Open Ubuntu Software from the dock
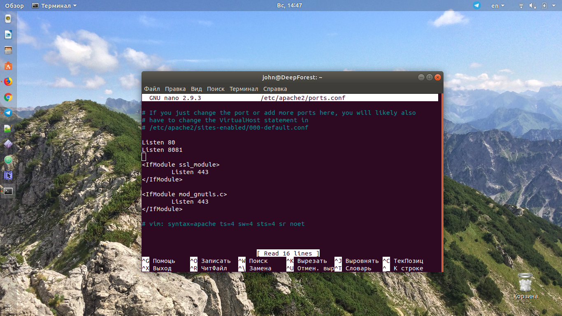562x316 pixels. (x=8, y=66)
